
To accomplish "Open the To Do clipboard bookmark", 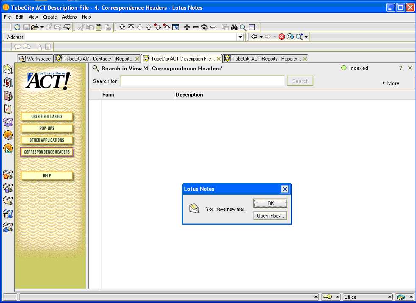I will point(8,109).
